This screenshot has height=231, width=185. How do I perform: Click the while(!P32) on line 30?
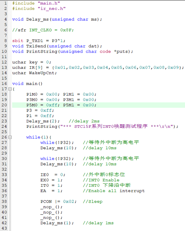[57, 159]
